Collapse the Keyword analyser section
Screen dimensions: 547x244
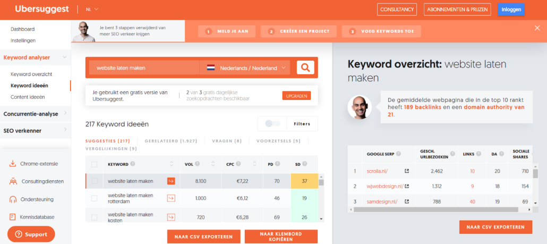pyautogui.click(x=65, y=57)
